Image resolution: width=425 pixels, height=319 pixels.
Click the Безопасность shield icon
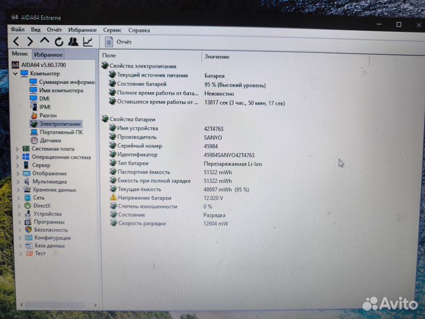click(x=28, y=230)
